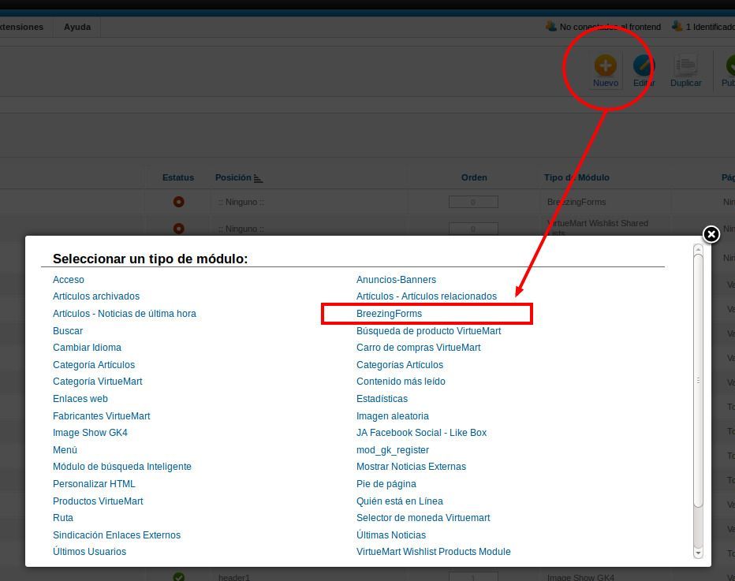The image size is (735, 581).
Task: Select Módulo de búsqueda Inteligente
Action: [x=122, y=467]
